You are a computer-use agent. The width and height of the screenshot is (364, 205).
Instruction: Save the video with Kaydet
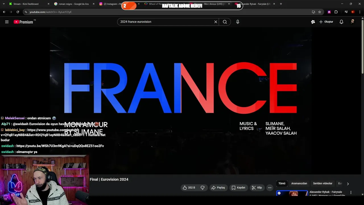(x=238, y=188)
